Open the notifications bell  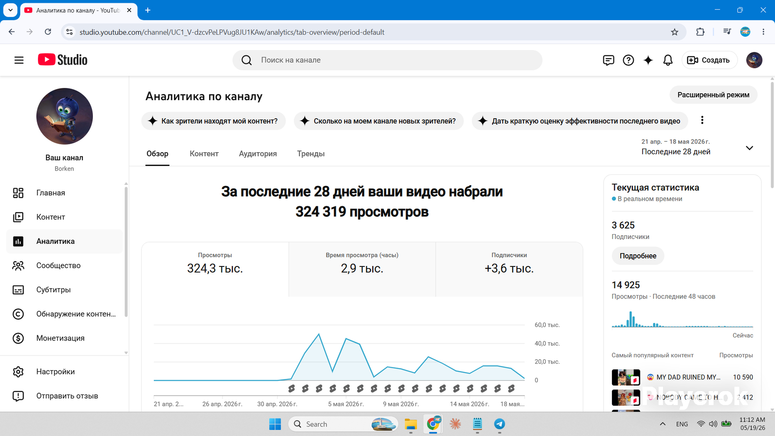[x=668, y=60]
